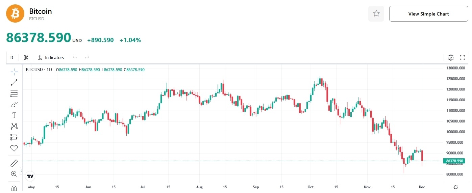This screenshot has height=193, width=472.
Task: Select the text annotation tool
Action: [14, 115]
